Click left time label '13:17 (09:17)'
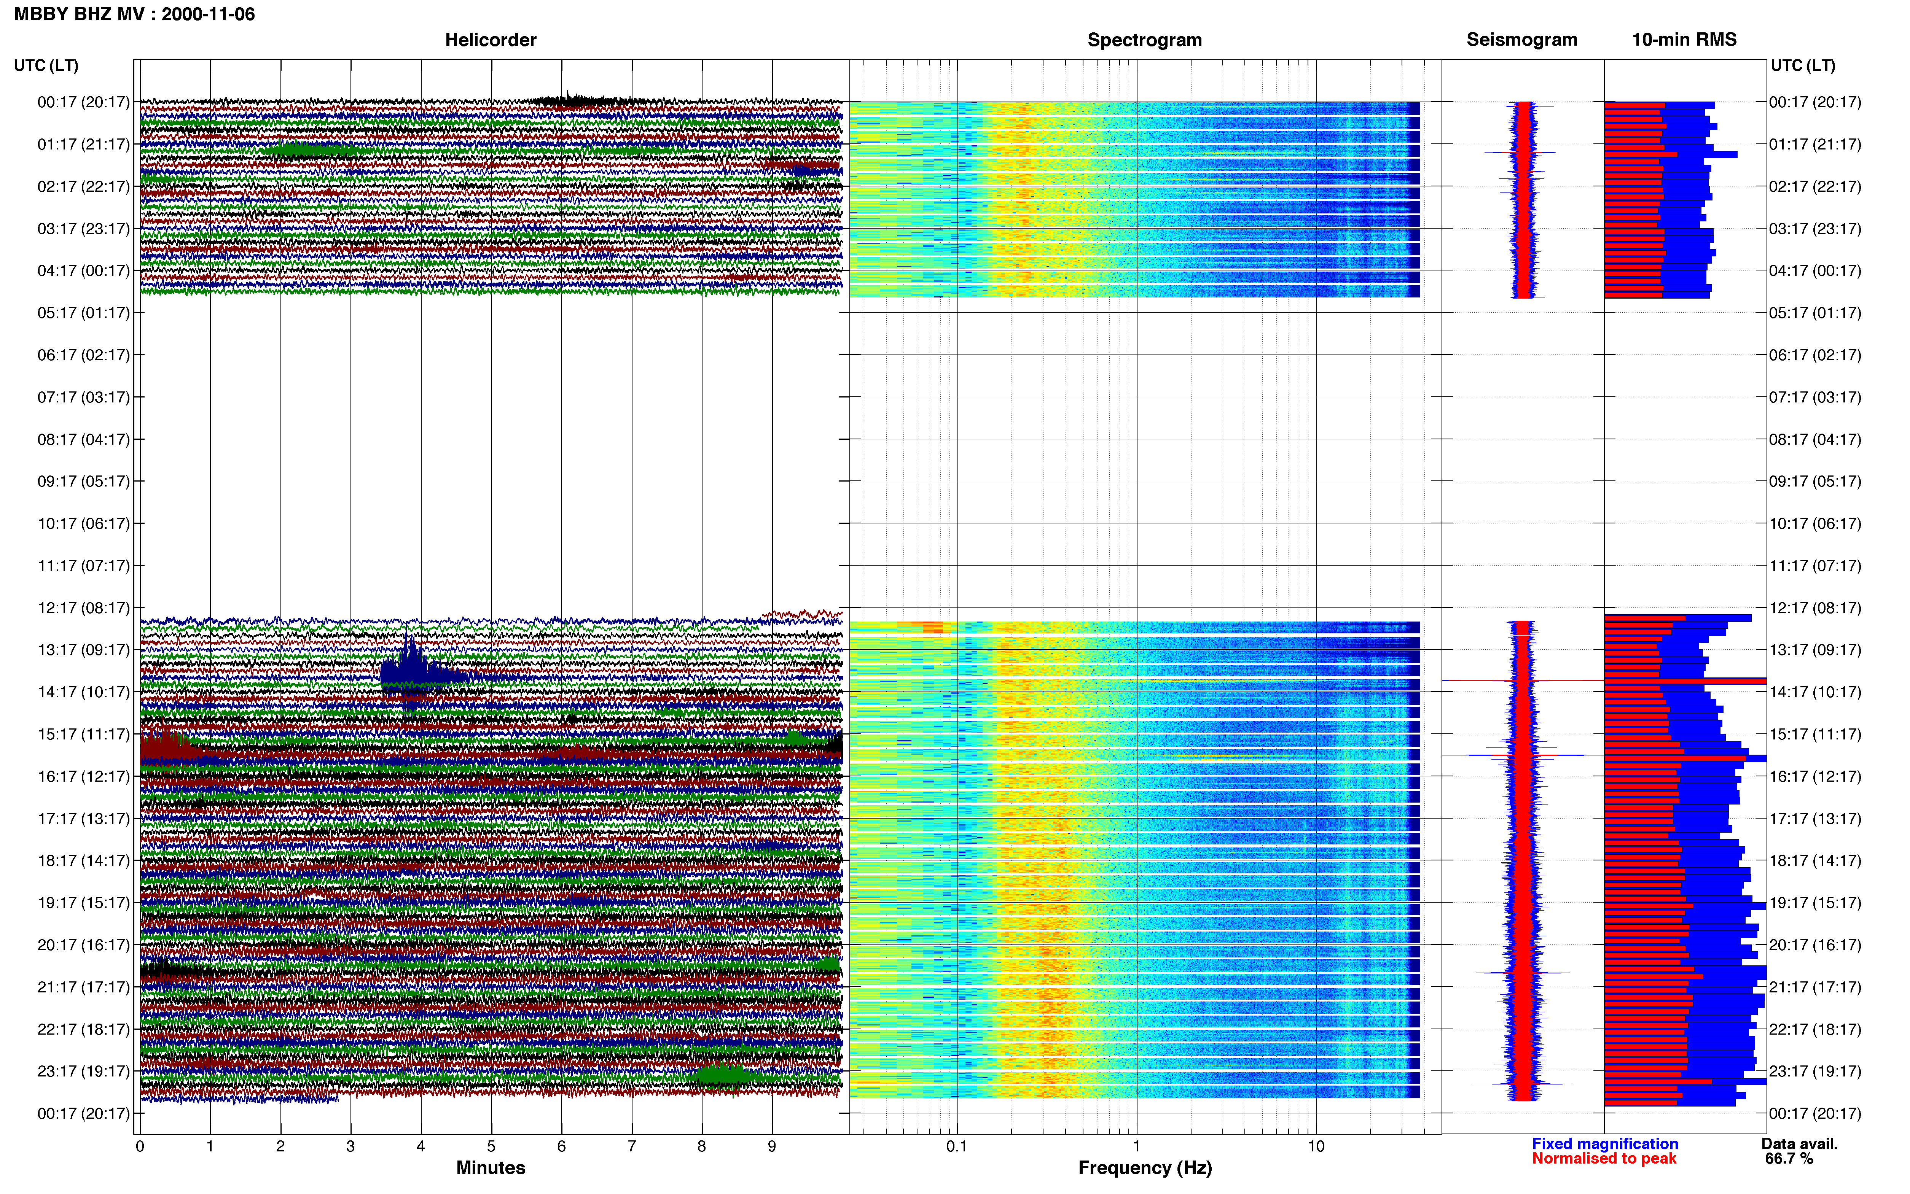The width and height of the screenshot is (1910, 1194). pos(84,650)
